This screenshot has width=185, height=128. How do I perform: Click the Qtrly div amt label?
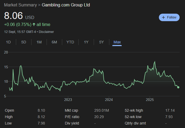[x=135, y=123]
